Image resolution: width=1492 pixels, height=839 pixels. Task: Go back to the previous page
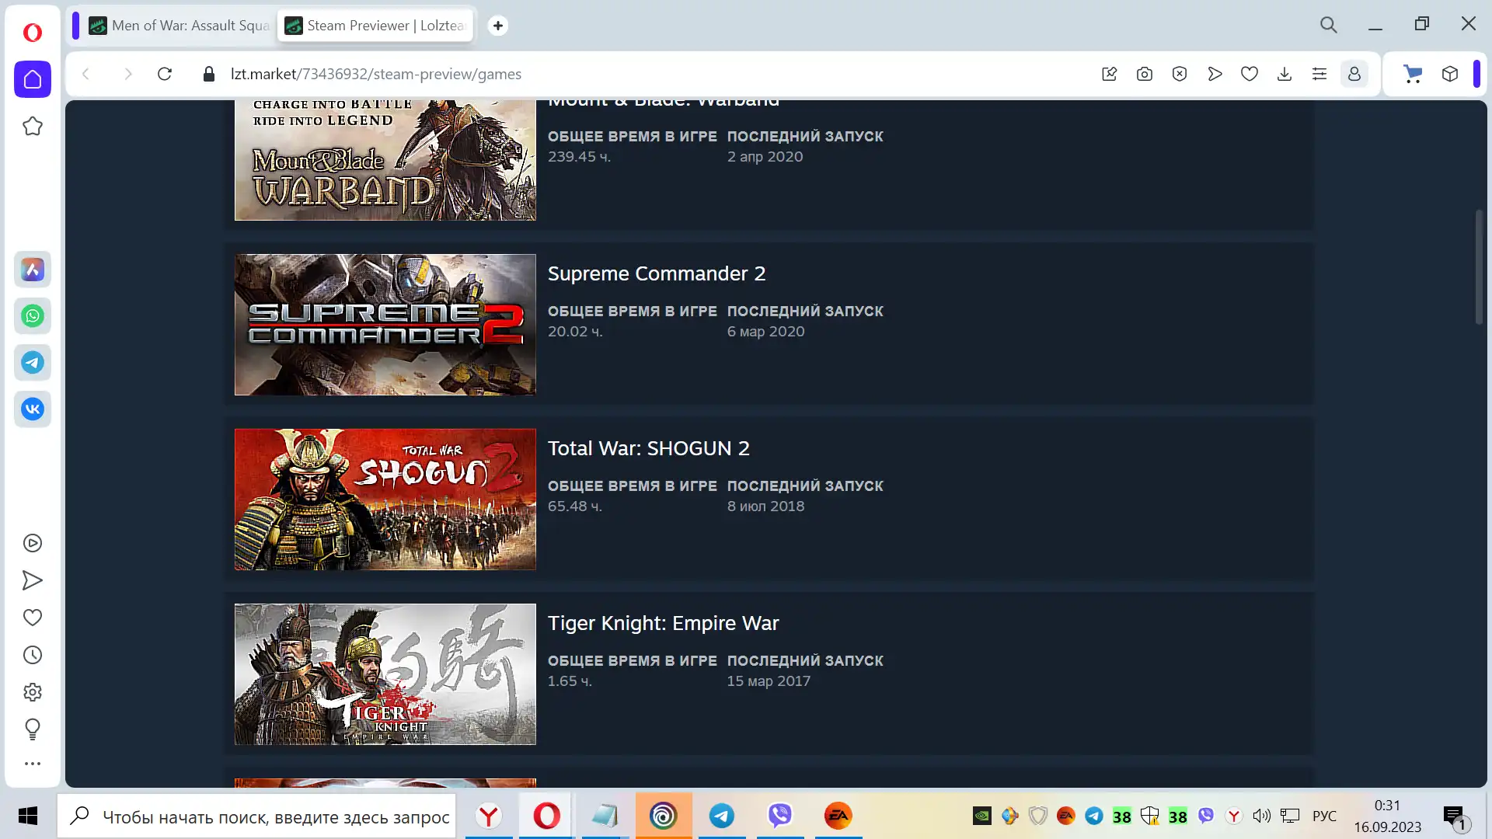(86, 74)
